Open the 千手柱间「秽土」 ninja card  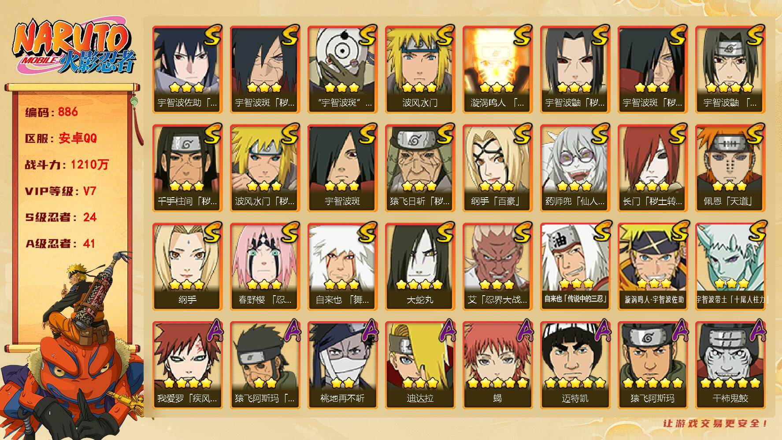click(x=187, y=168)
